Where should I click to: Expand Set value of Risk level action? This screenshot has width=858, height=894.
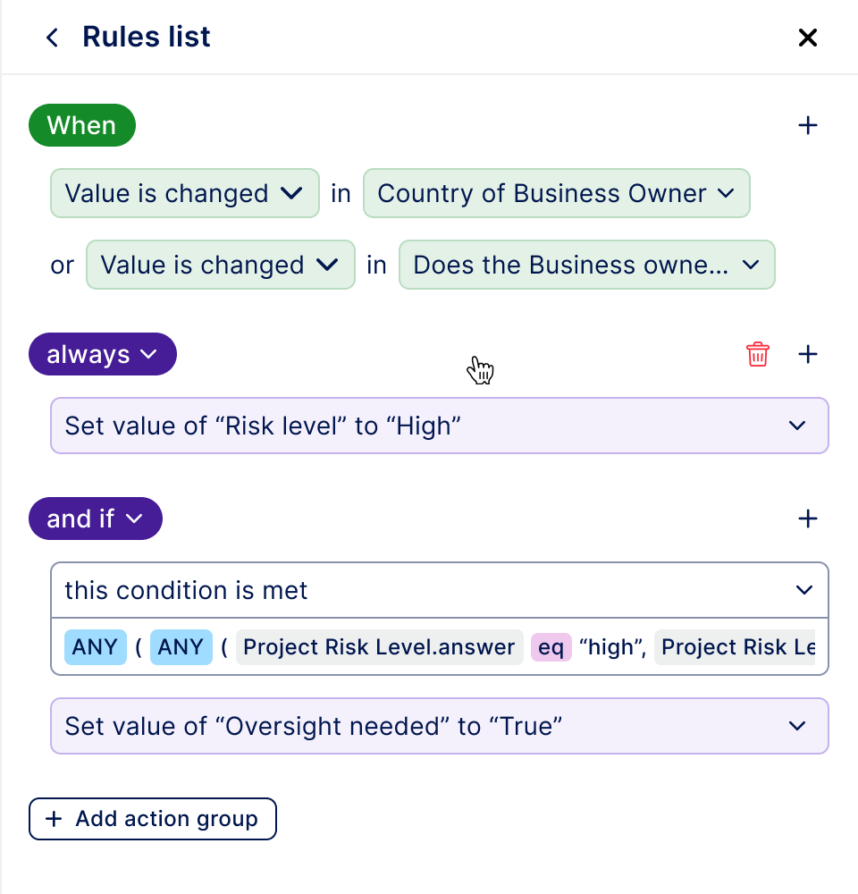(440, 426)
